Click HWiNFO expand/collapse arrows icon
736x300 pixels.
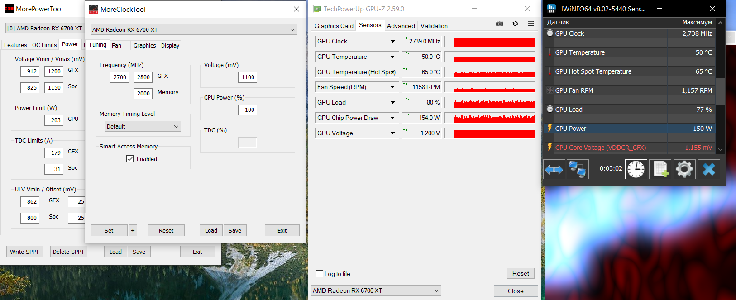click(554, 170)
